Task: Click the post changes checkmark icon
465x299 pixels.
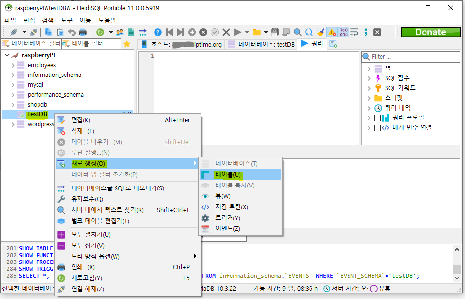Action: (214, 32)
